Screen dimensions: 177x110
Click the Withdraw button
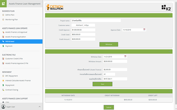[109, 44]
